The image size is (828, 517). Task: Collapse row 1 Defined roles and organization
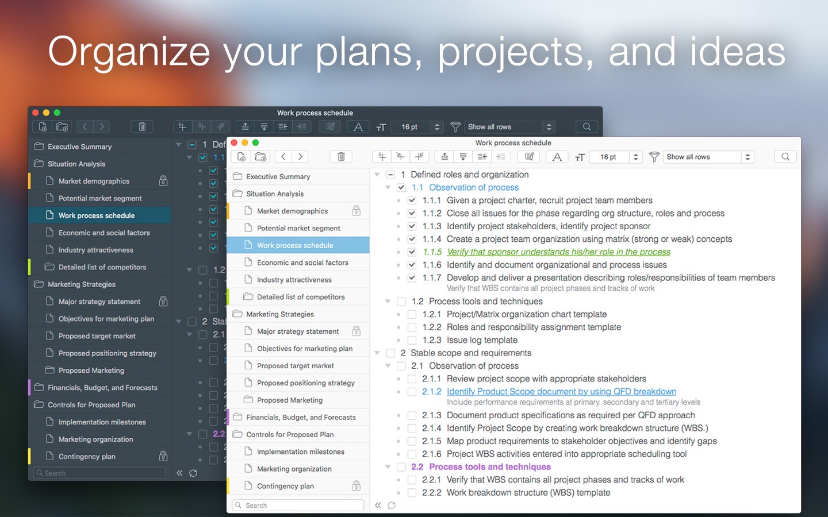(377, 175)
